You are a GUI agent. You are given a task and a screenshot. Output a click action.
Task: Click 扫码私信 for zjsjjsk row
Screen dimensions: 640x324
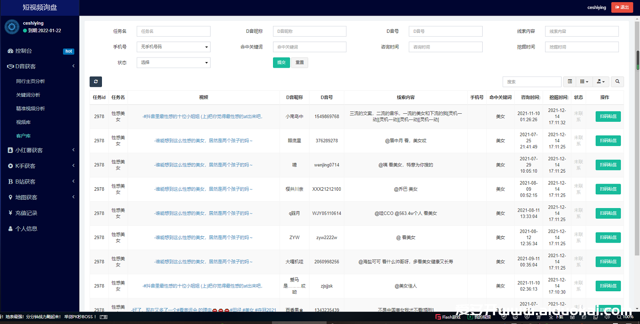point(608,286)
